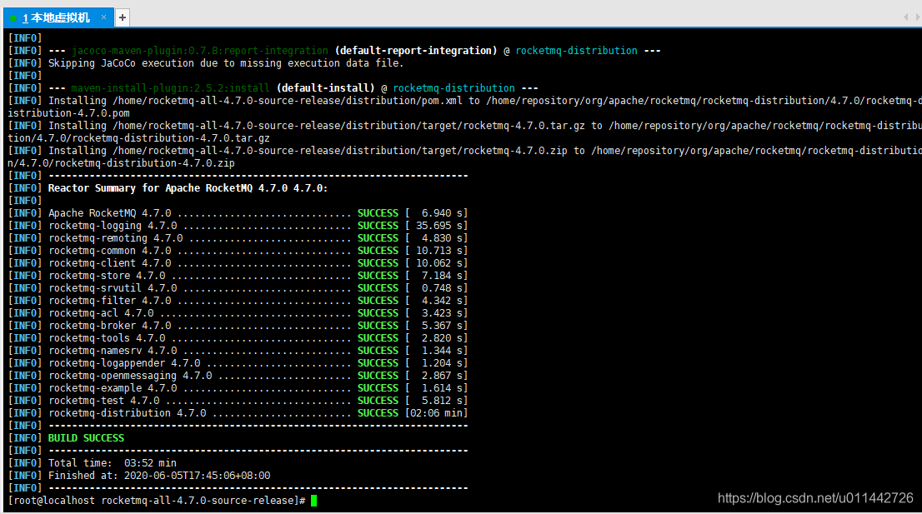Click the rocketmq-distribution 4.7.0 summary row
922x514 pixels.
238,413
